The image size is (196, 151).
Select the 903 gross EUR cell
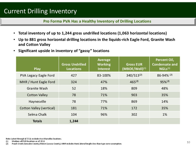pos(134,95)
